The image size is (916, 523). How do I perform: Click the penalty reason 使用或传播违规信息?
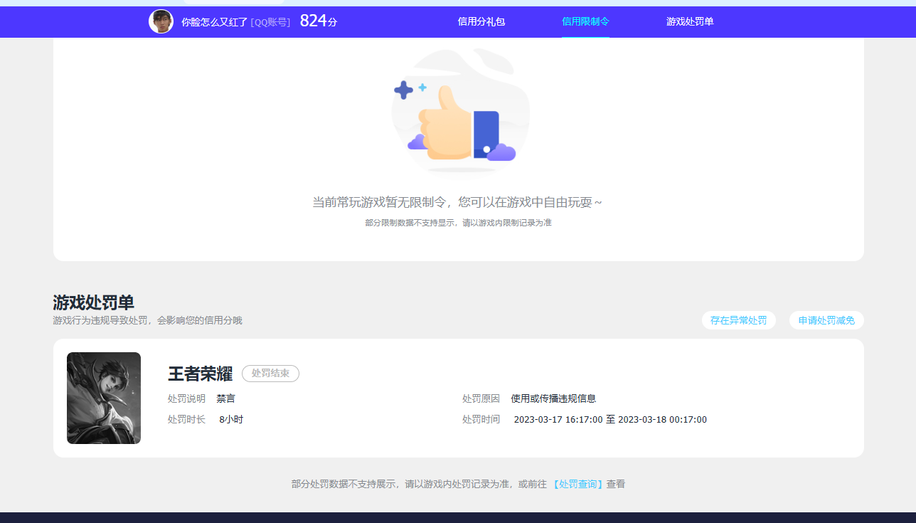point(553,398)
